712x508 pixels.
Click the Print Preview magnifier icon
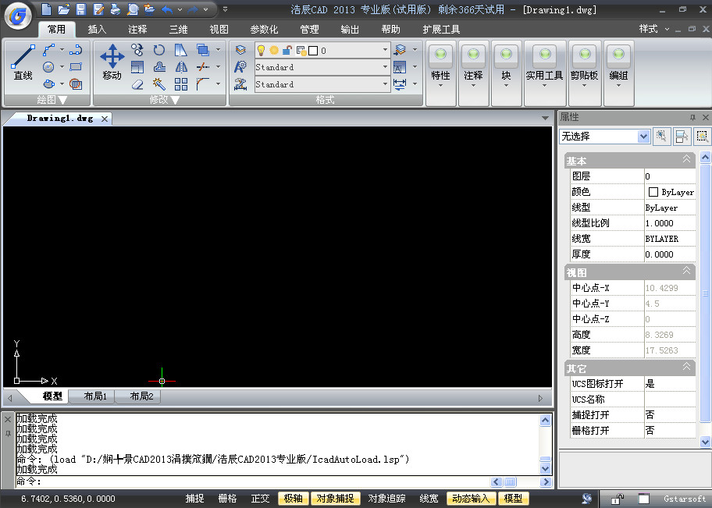coord(132,9)
